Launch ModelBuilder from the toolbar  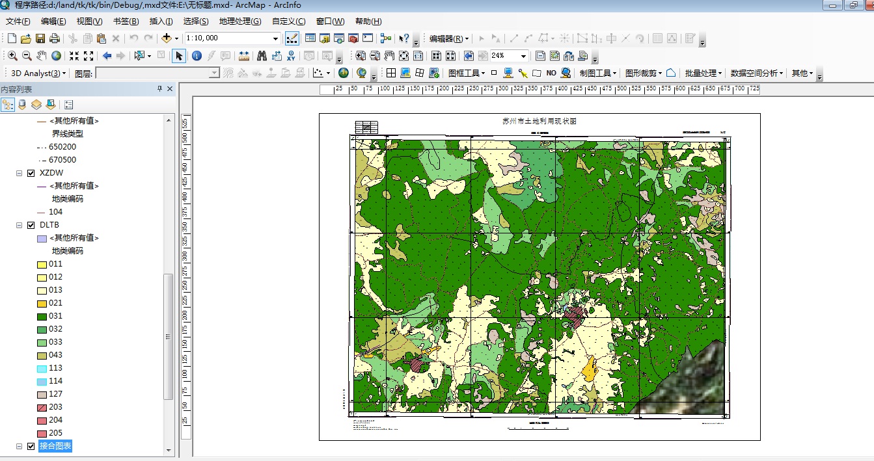click(x=386, y=38)
